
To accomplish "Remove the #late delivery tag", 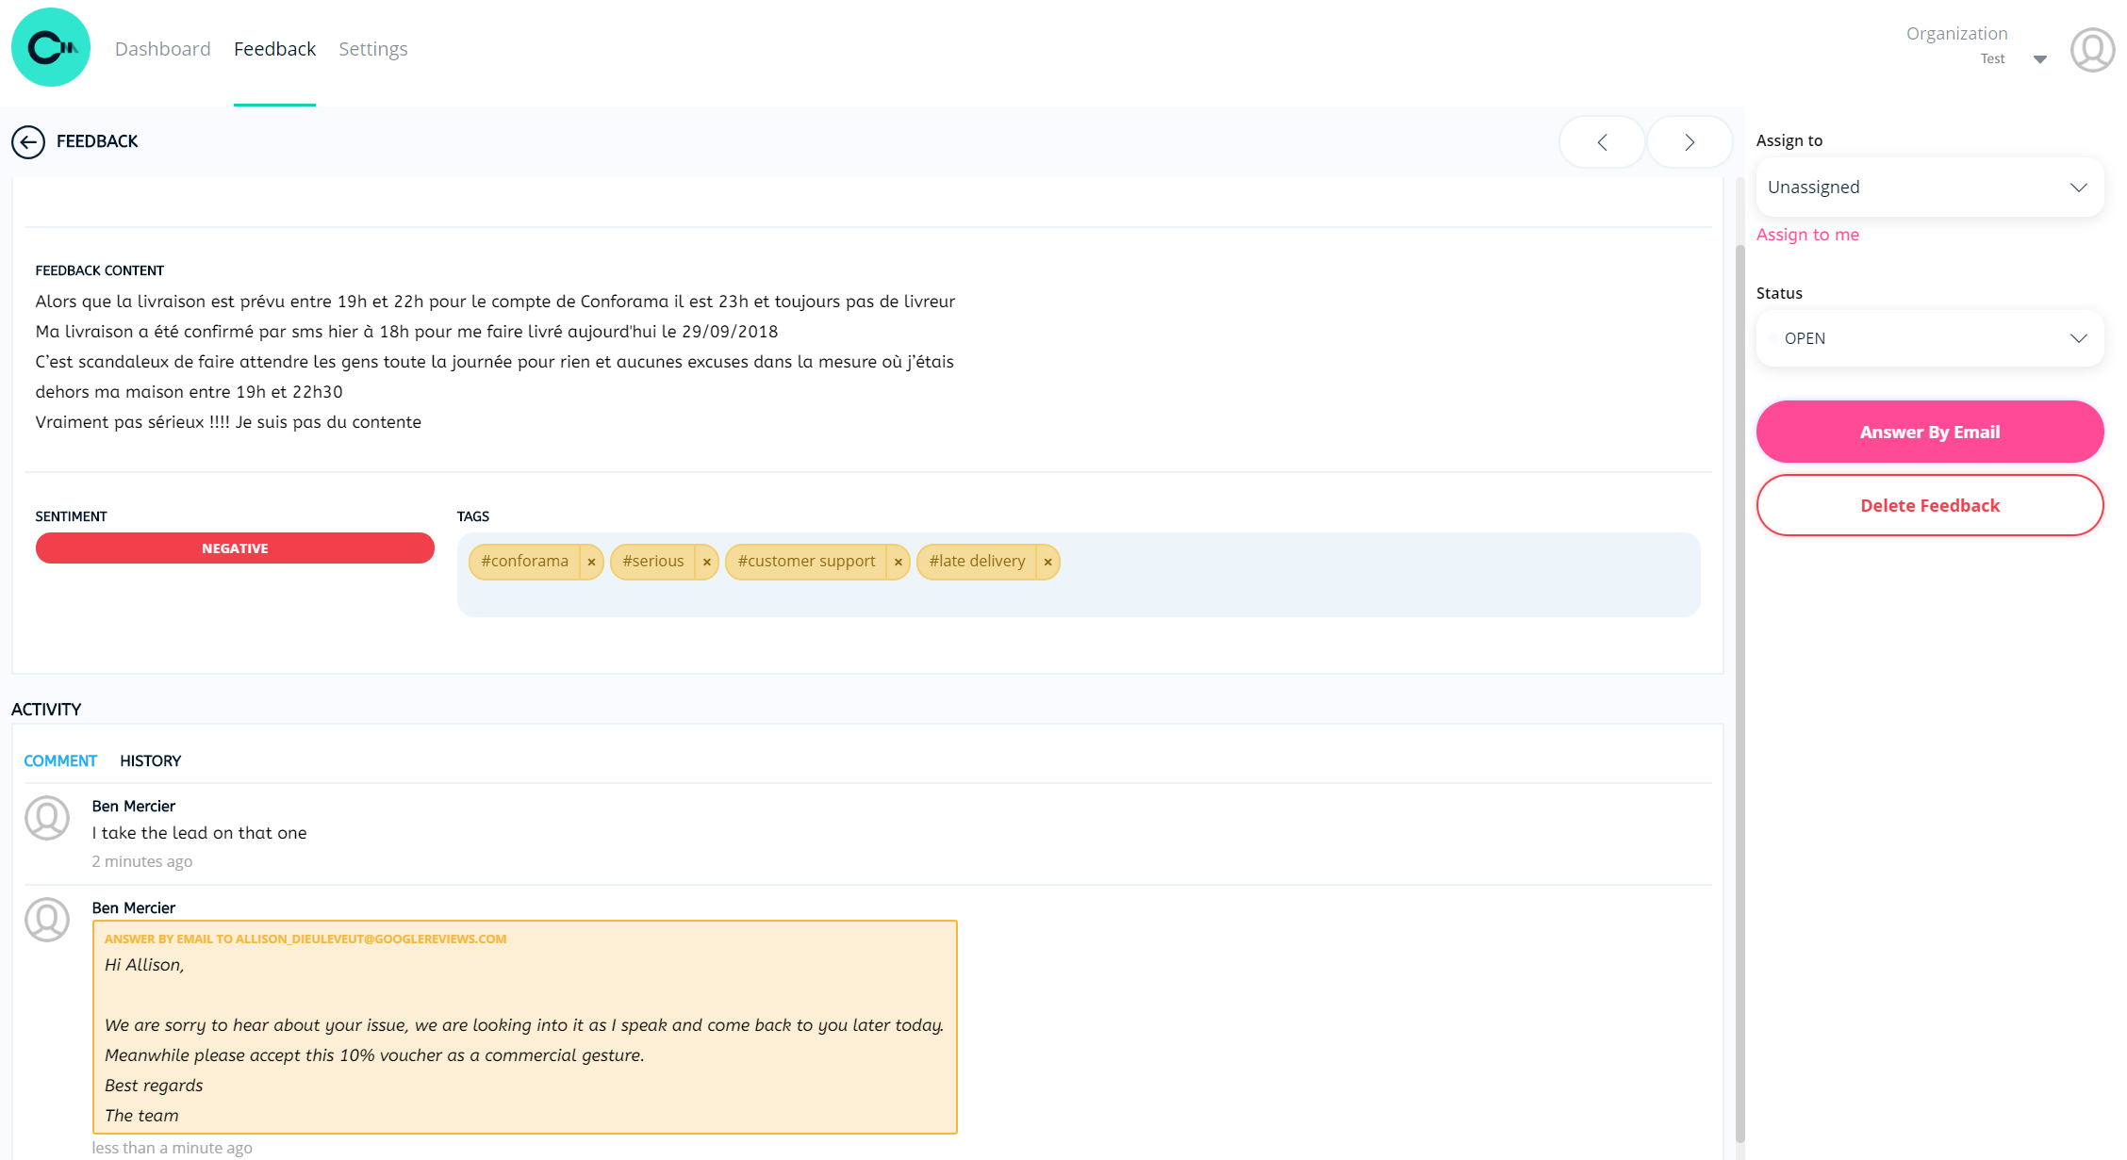I will point(1047,563).
